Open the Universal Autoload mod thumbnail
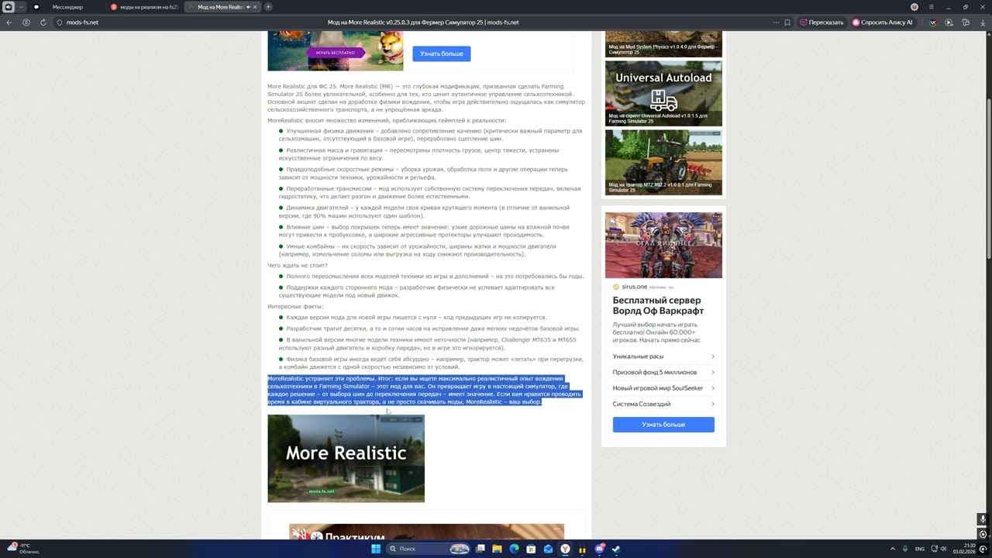Image resolution: width=992 pixels, height=558 pixels. 663,94
